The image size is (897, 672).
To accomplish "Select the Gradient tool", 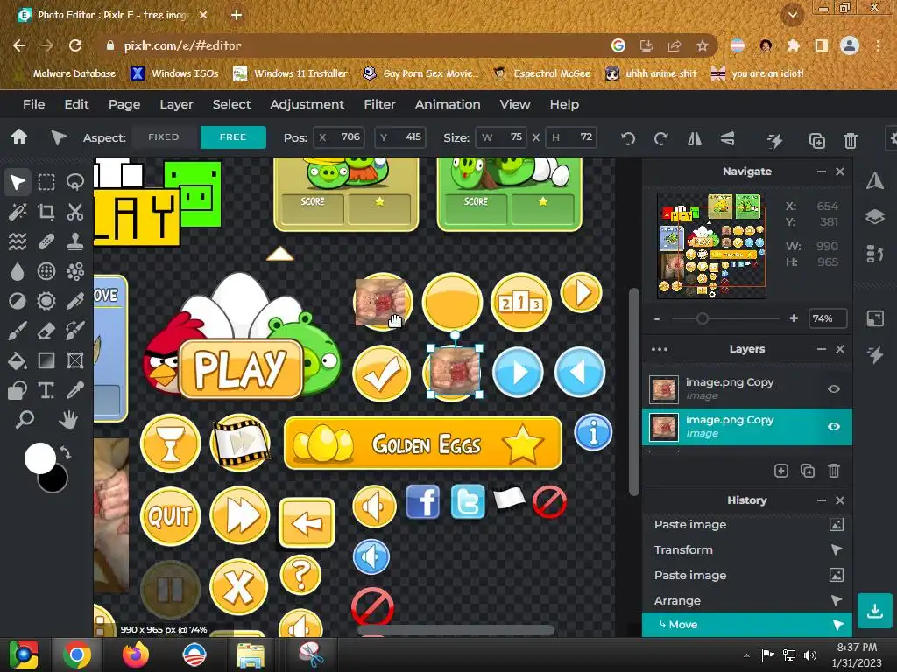I will point(46,360).
